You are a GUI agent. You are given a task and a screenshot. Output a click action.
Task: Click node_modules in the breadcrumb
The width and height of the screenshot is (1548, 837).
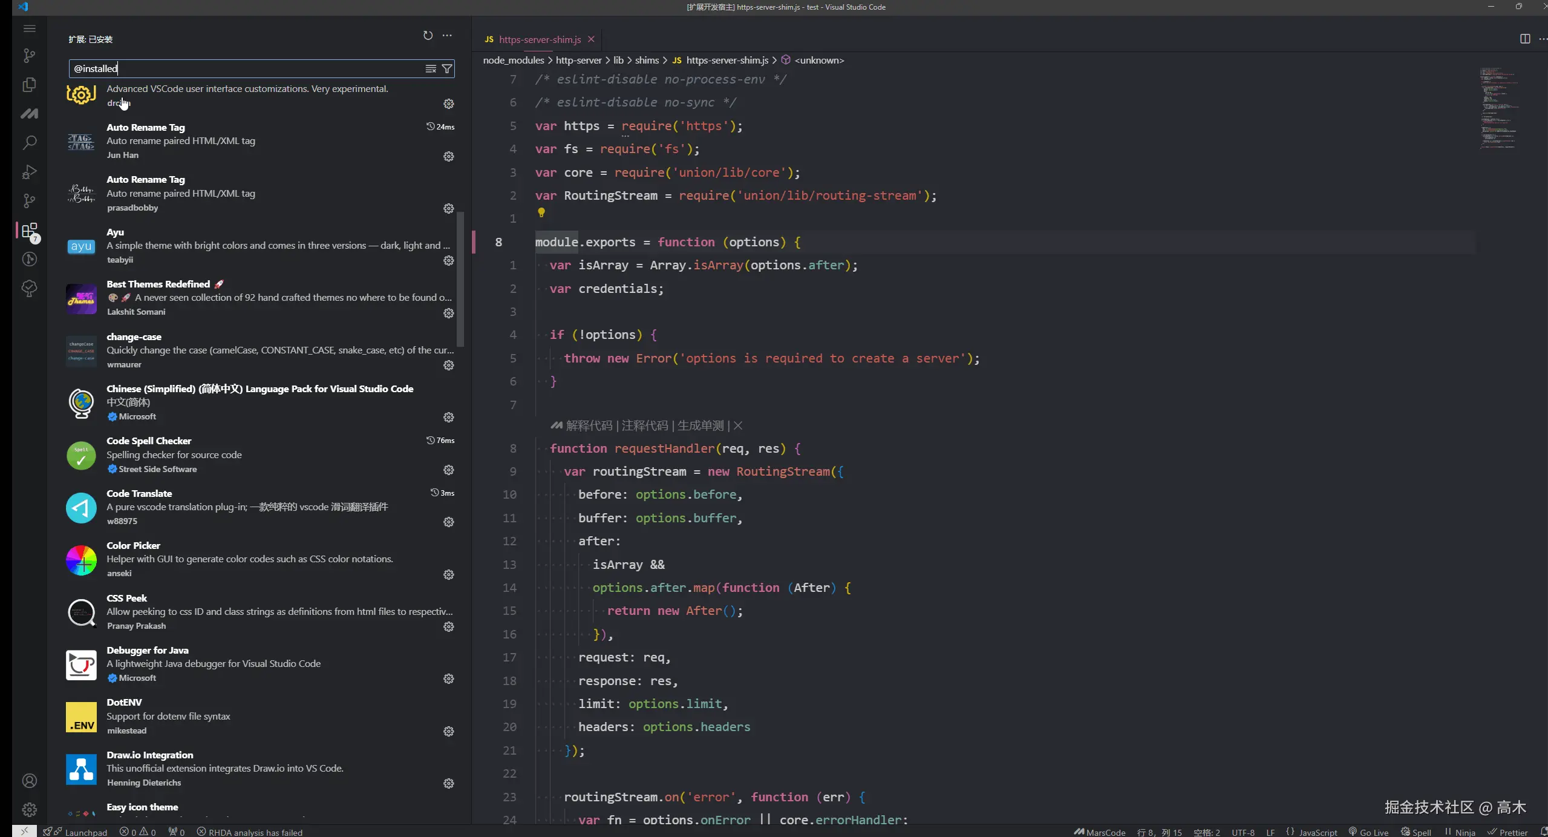pos(514,61)
